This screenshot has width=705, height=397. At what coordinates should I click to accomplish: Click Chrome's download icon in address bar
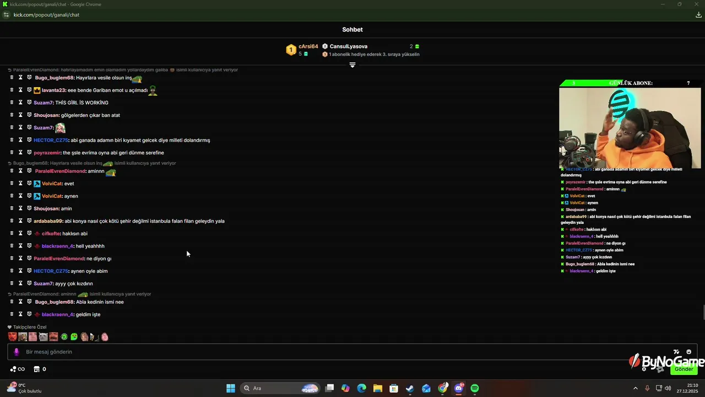pyautogui.click(x=698, y=15)
